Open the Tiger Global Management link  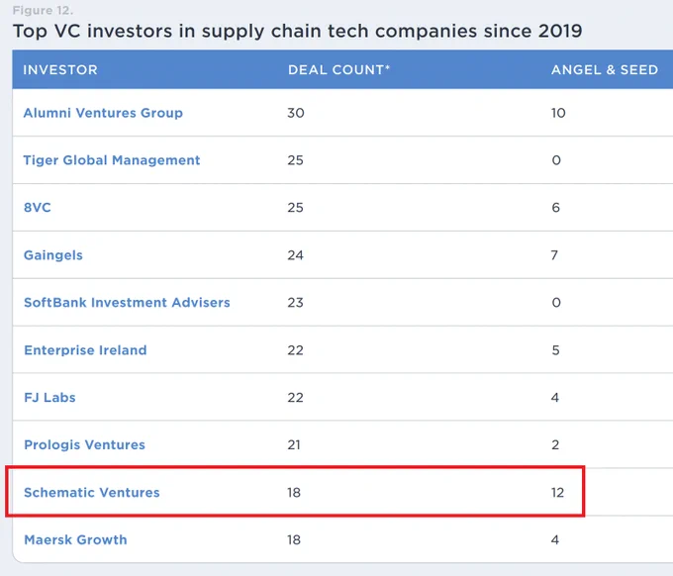click(112, 160)
